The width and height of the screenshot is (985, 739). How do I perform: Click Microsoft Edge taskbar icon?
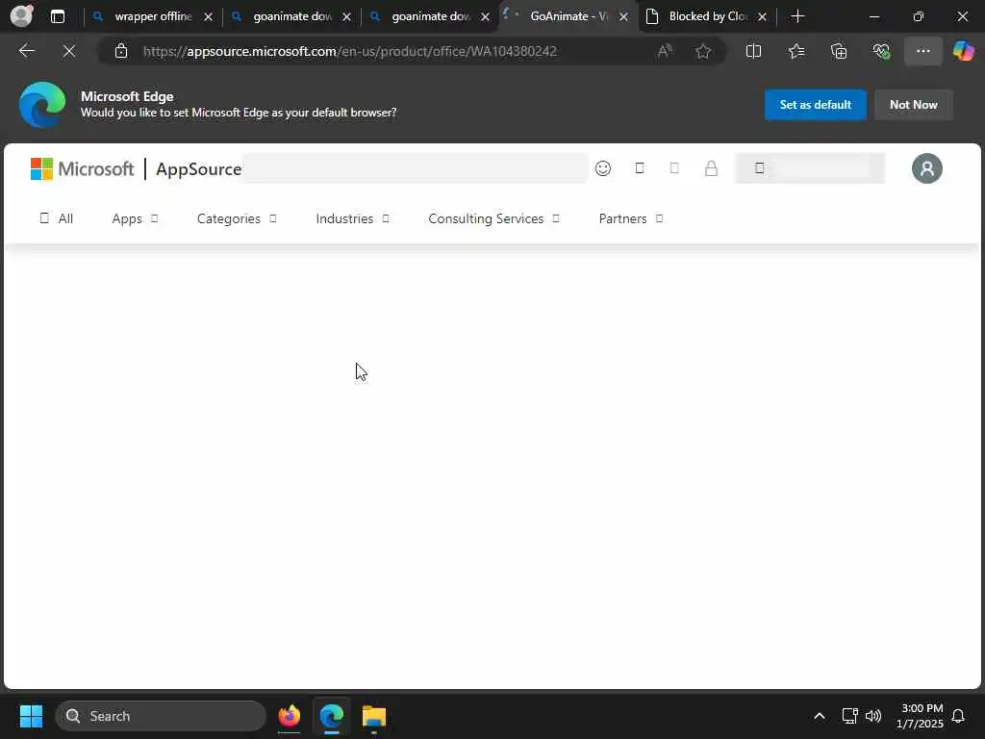(x=331, y=716)
